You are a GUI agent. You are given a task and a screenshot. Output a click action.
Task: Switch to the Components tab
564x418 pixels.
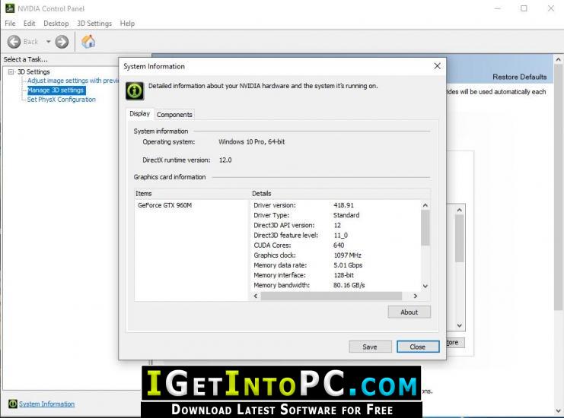pyautogui.click(x=174, y=115)
